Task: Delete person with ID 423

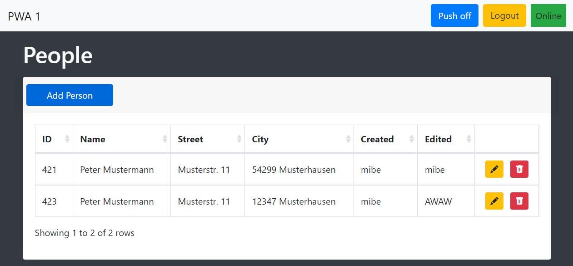Action: [519, 201]
